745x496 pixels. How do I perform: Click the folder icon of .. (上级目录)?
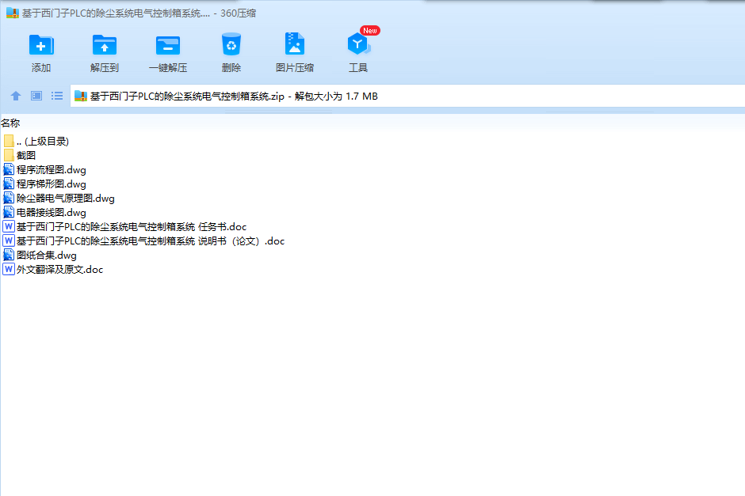click(9, 141)
